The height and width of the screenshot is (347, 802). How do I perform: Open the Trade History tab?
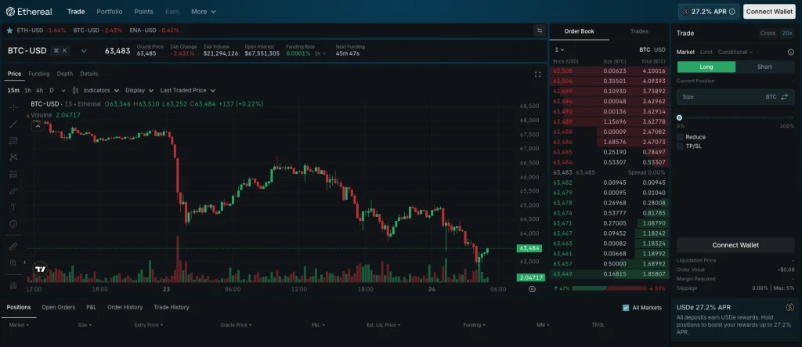click(172, 307)
